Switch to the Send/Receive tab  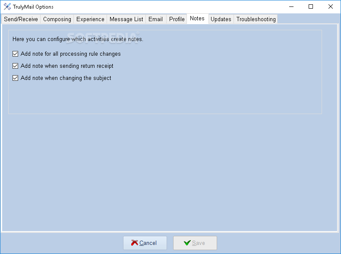pos(21,19)
